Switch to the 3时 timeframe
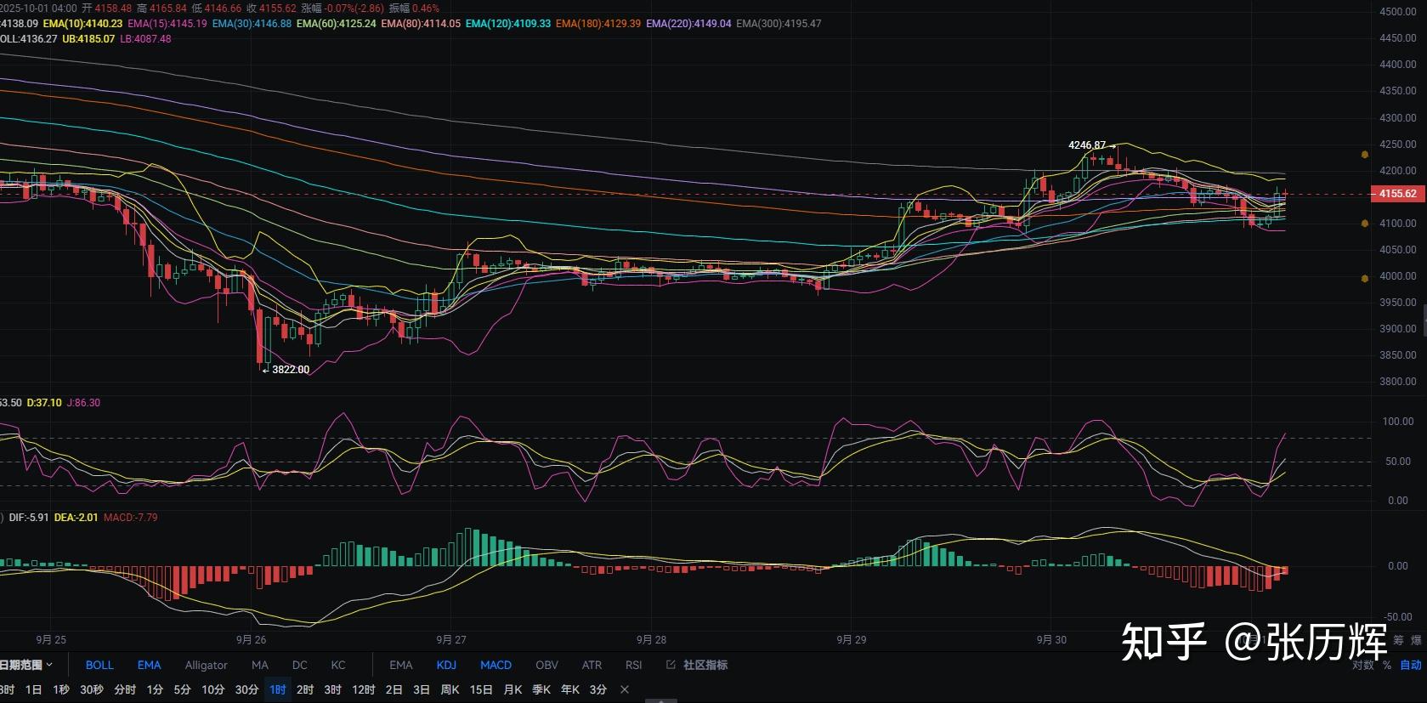 tap(333, 689)
